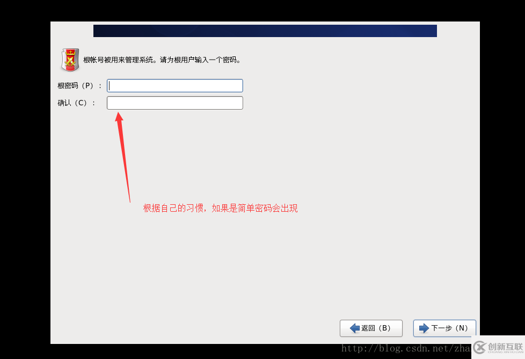Click the instruction text 根帐号被用来管理系统
This screenshot has height=359, width=525.
118,60
